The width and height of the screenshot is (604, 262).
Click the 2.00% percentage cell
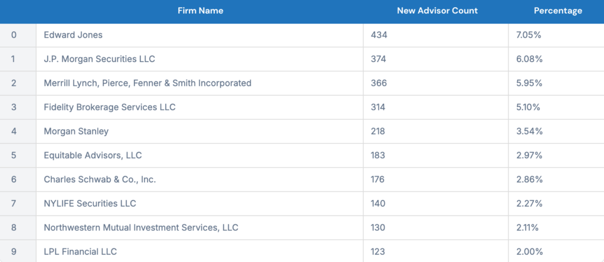(x=556, y=251)
